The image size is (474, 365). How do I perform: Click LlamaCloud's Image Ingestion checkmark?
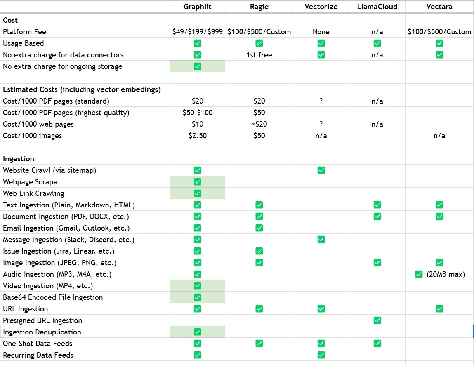[x=377, y=263]
